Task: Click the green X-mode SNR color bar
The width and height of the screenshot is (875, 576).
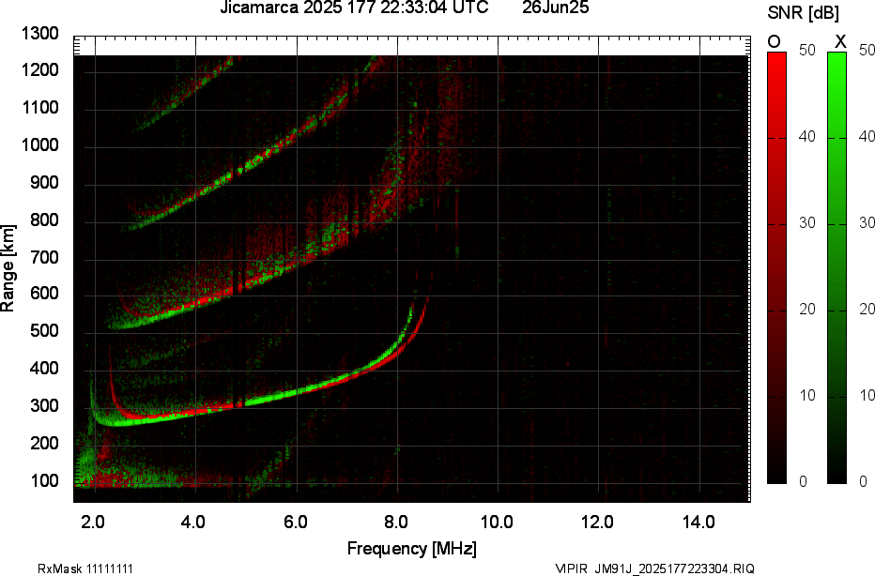Action: pyautogui.click(x=837, y=267)
